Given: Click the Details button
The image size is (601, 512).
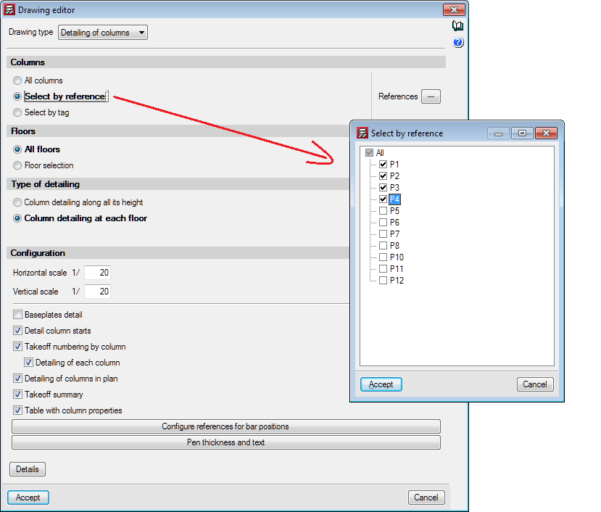Looking at the screenshot, I should pos(28,469).
